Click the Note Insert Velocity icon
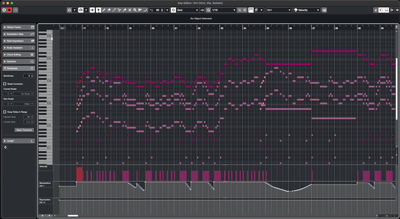Image resolution: width=400 pixels, height=219 pixels. coord(151,10)
